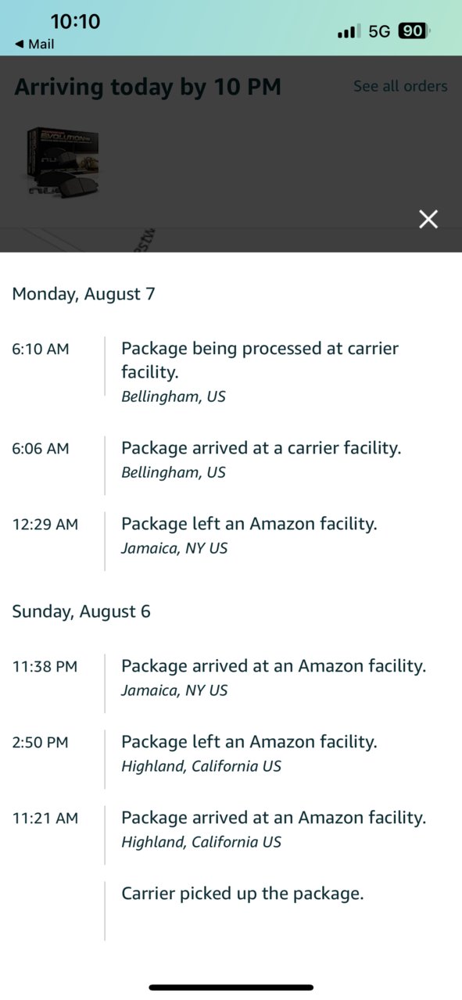
Task: Tap the 10:10 clock in status bar
Action: 75,21
